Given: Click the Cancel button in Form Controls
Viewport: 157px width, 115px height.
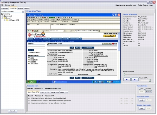Looking at the screenshot, I should click(x=148, y=91).
